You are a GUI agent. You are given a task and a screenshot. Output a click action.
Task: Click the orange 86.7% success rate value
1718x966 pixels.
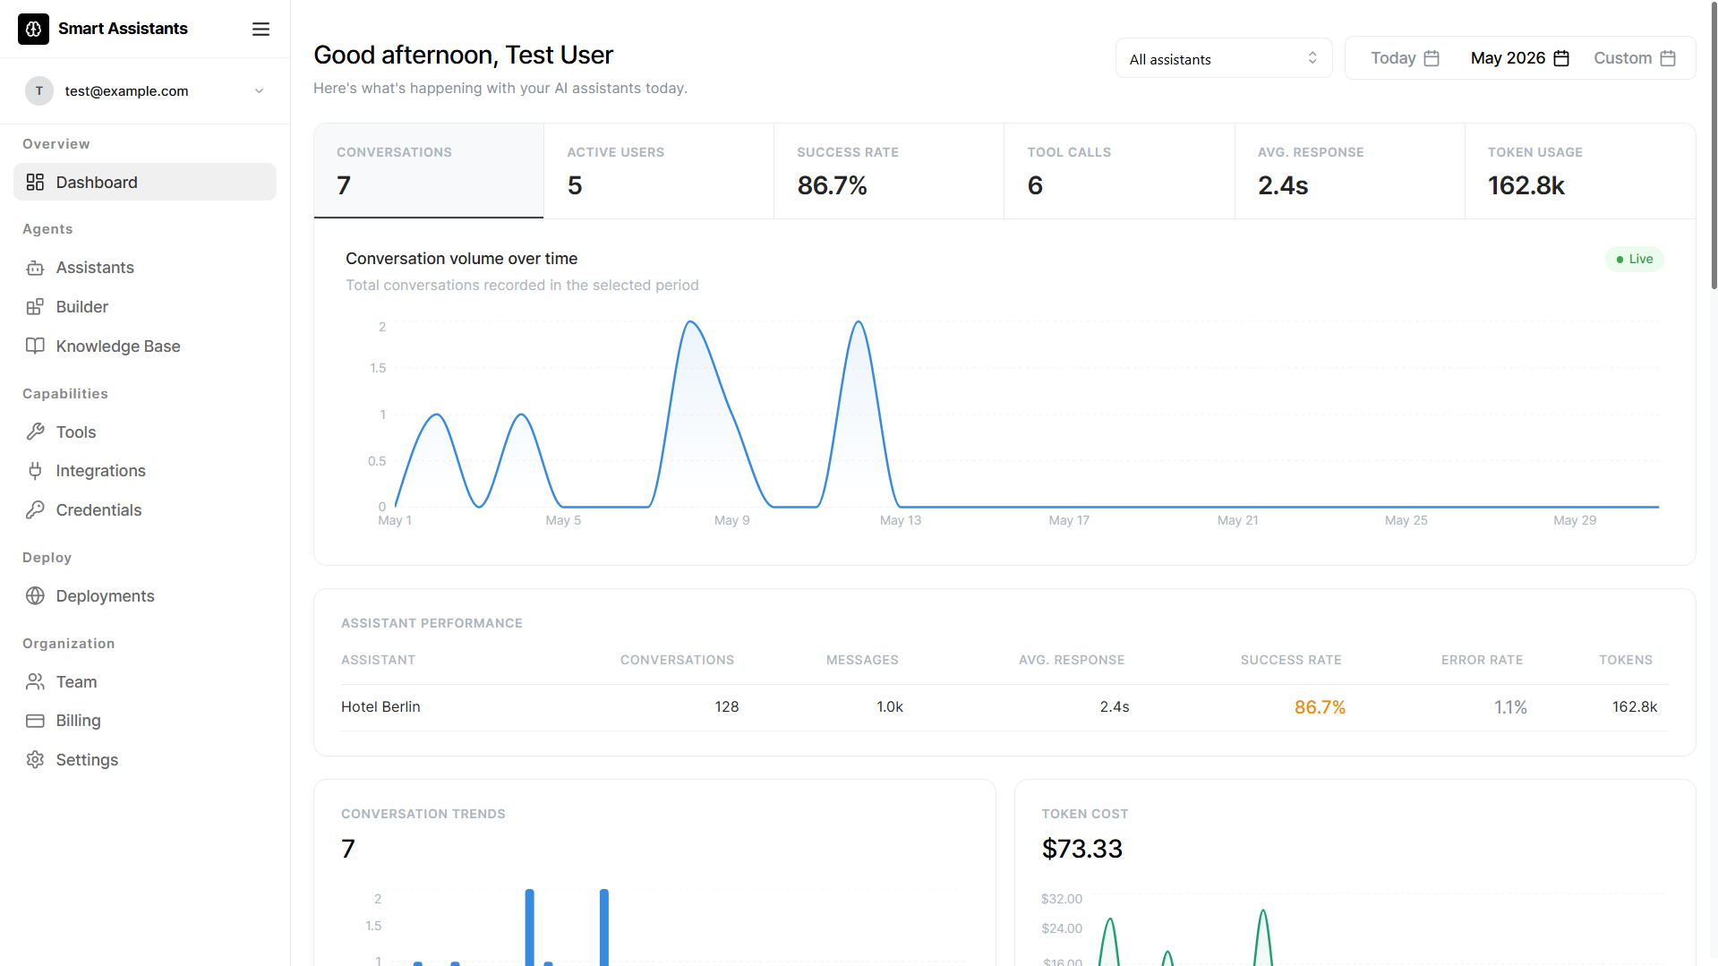pos(1320,707)
